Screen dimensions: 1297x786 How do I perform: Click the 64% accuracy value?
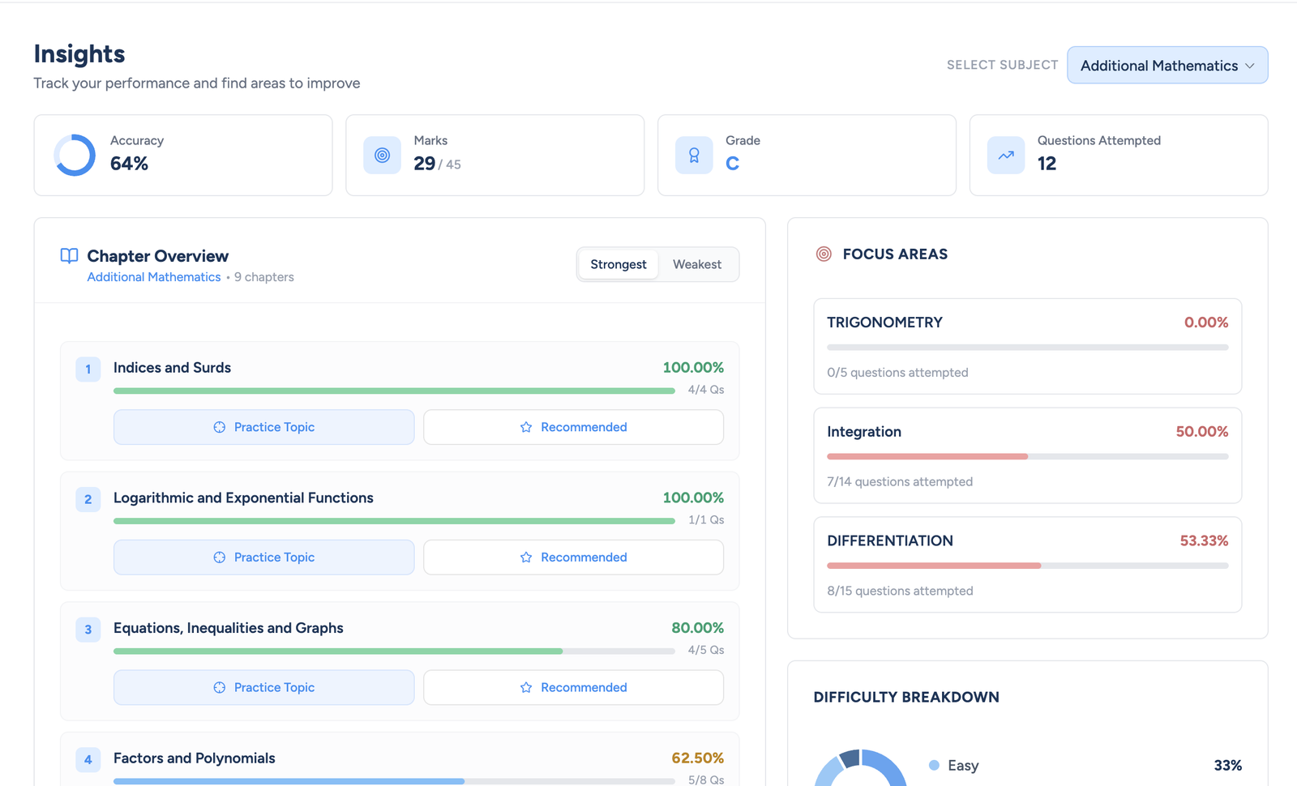[129, 164]
